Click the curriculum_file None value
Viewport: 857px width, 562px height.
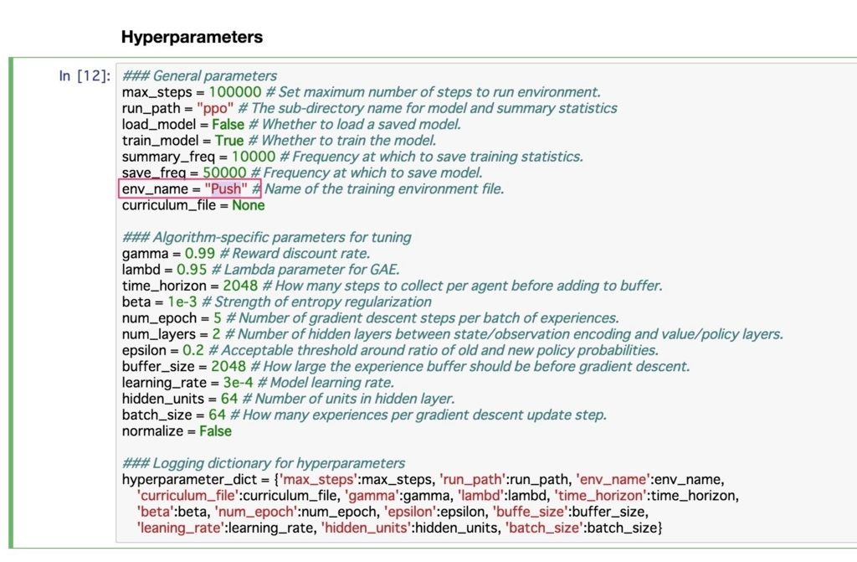(248, 205)
